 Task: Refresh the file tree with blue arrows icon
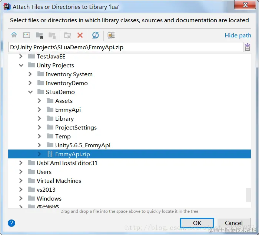96,35
